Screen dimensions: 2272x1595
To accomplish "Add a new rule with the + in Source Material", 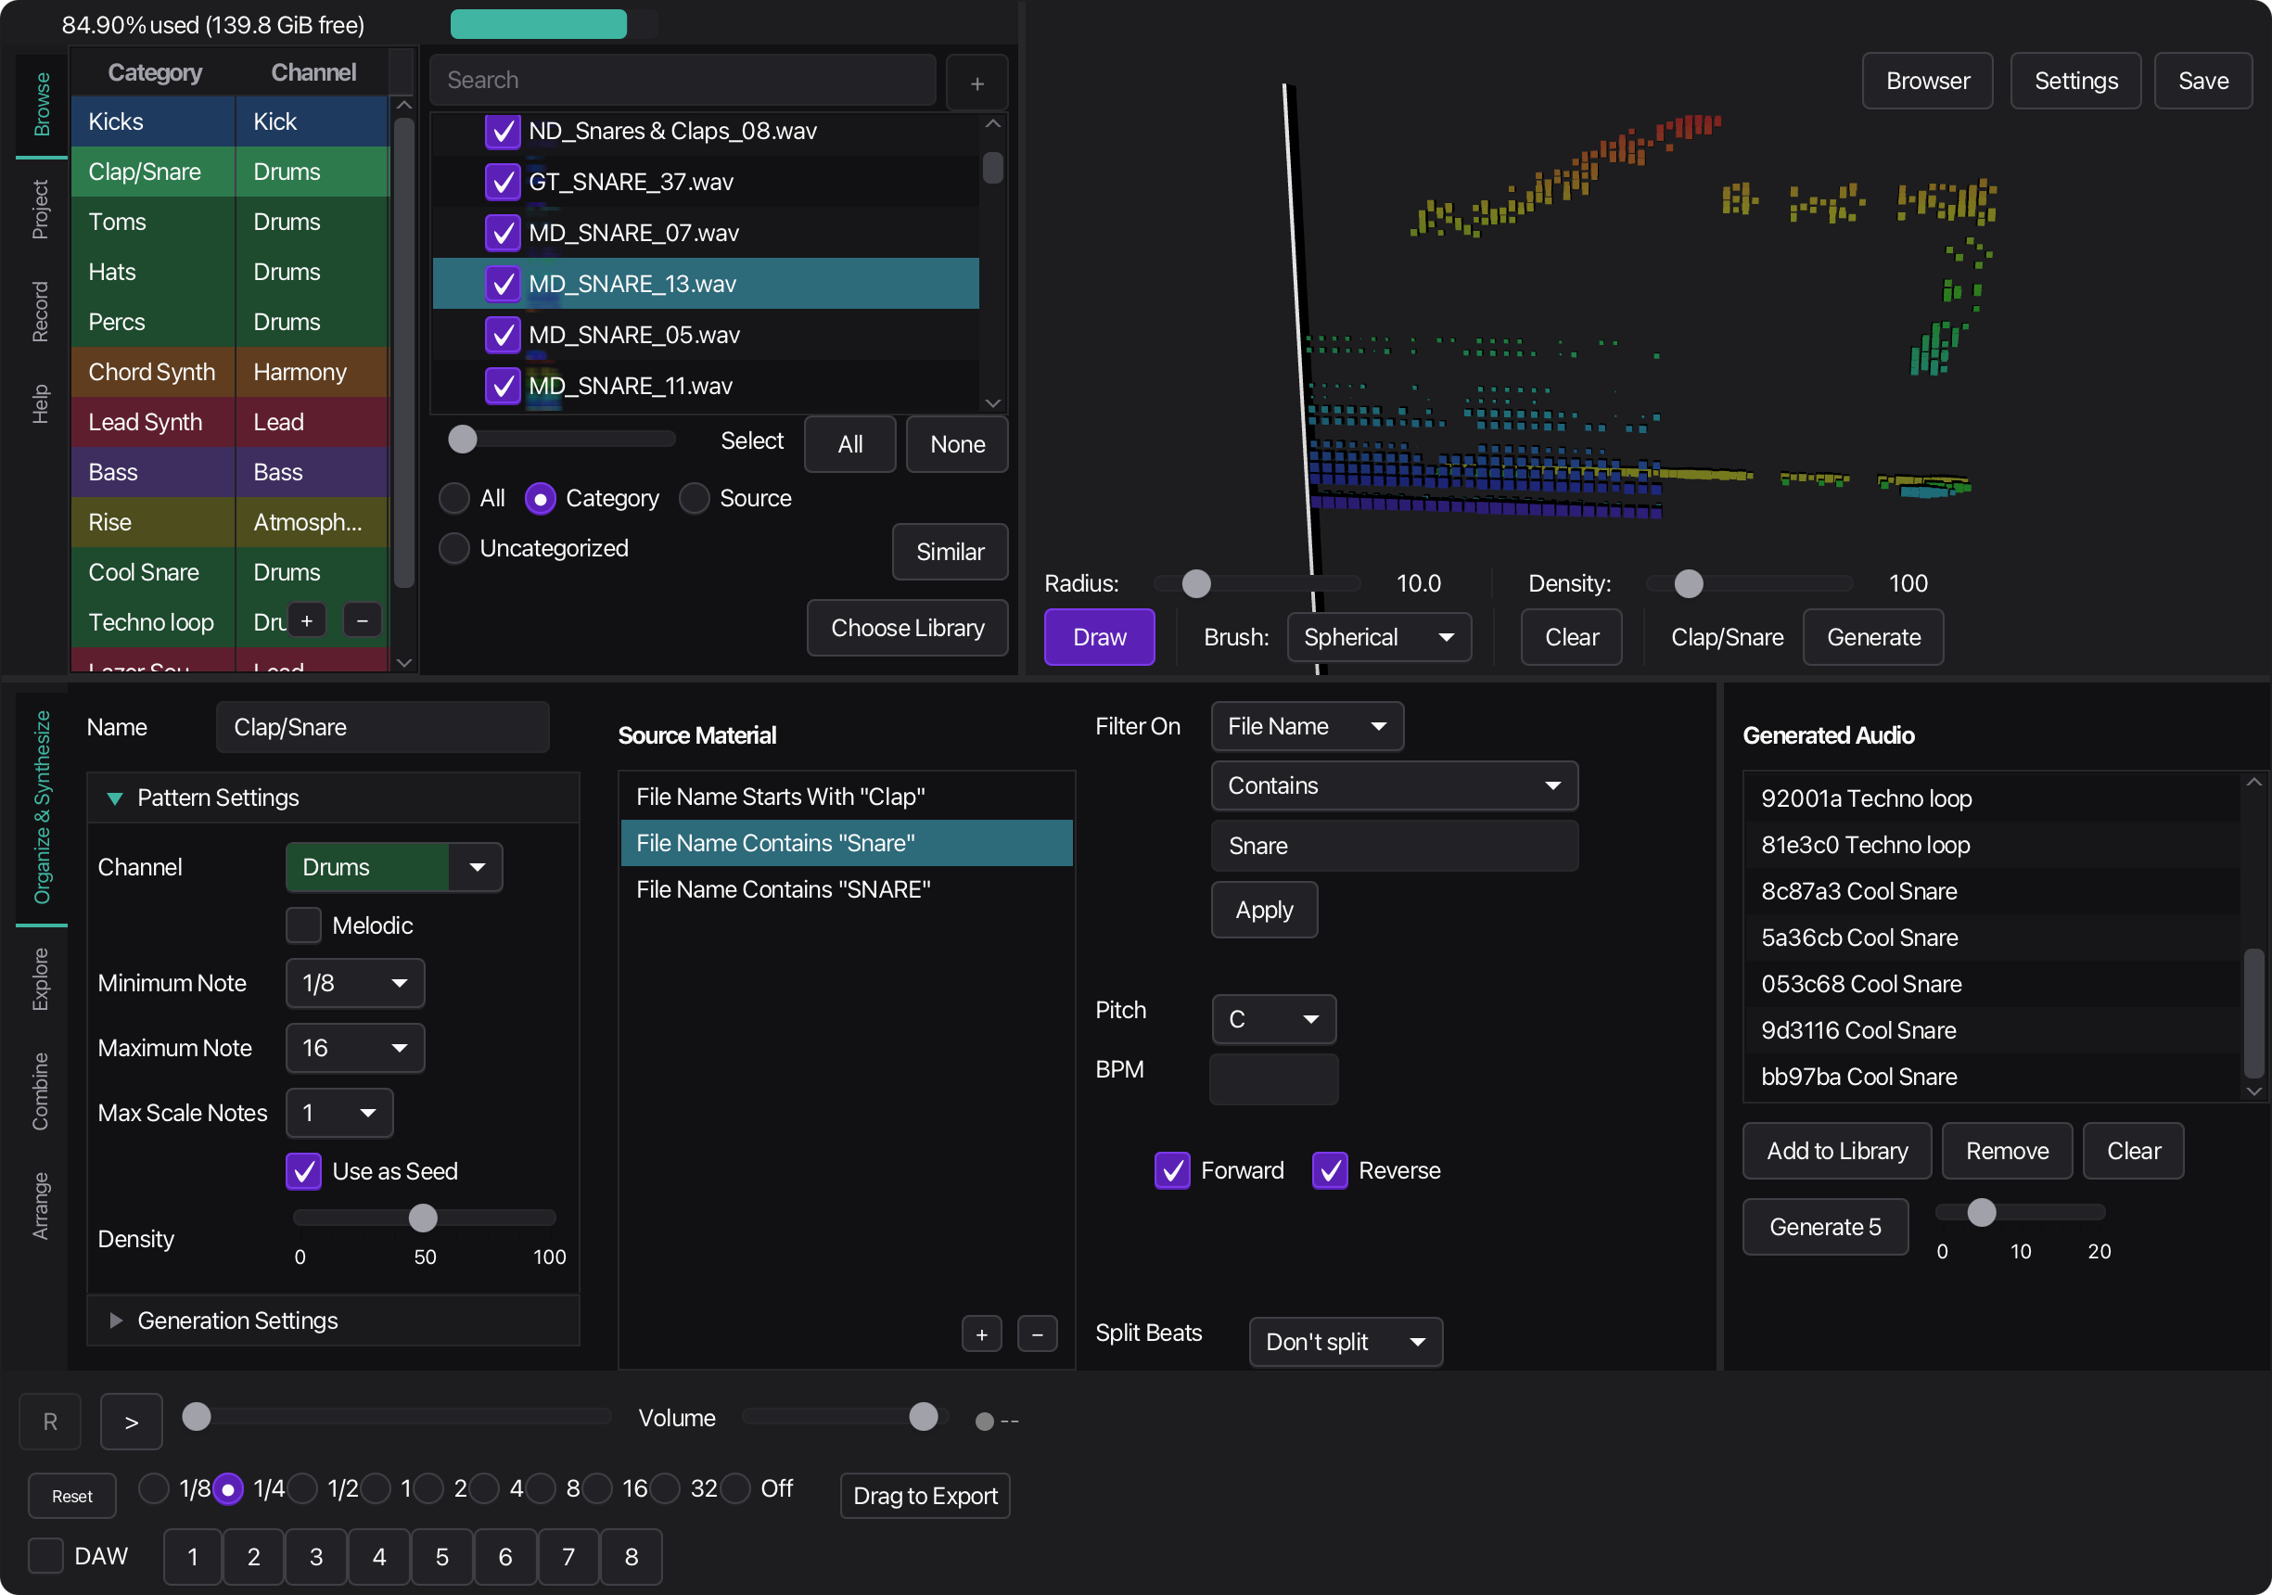I will coord(982,1333).
